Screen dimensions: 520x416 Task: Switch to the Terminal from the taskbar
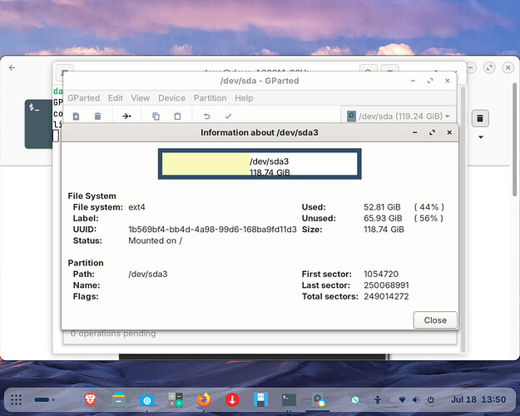[289, 399]
